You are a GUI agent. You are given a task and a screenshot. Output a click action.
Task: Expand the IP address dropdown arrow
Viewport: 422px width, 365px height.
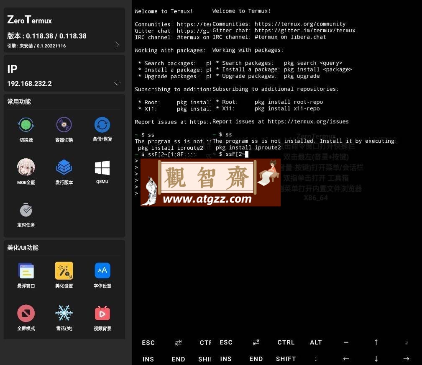pos(117,84)
